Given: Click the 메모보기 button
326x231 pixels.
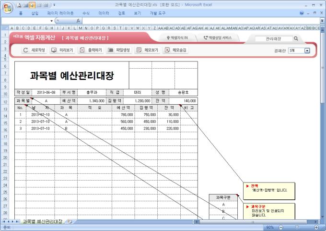Looking at the screenshot, I should tap(147, 50).
